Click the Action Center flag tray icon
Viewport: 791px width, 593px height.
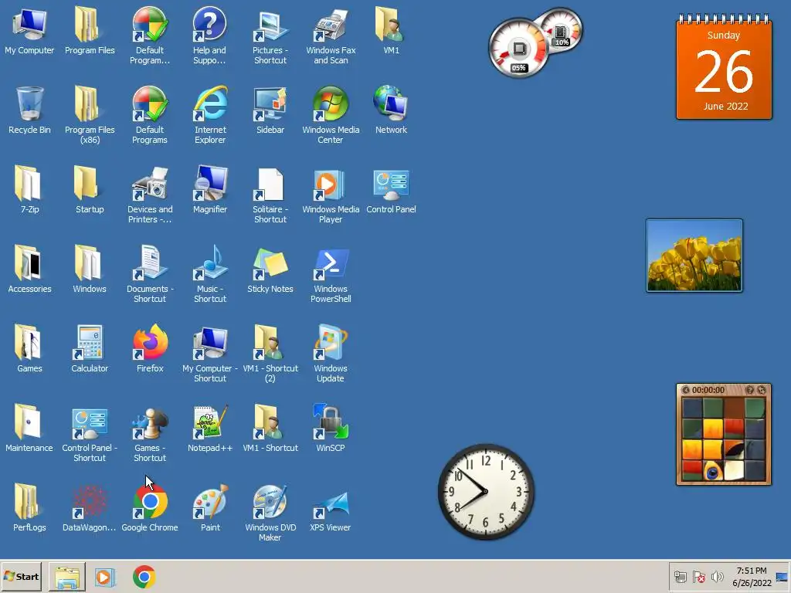(x=698, y=576)
